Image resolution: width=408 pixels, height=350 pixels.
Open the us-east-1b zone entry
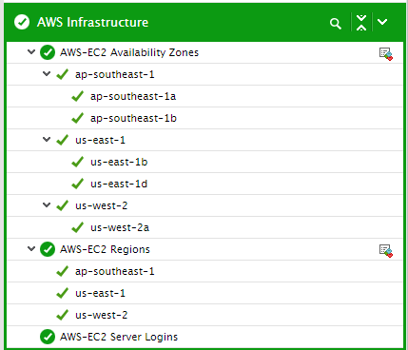coord(119,162)
